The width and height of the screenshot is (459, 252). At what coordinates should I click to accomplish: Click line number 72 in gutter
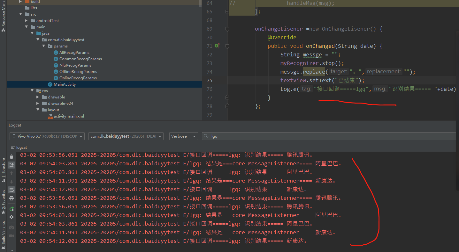pos(209,54)
